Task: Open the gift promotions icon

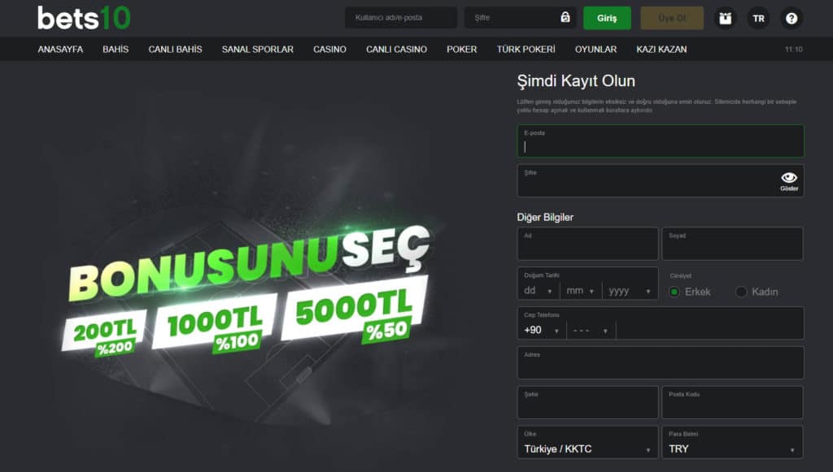Action: (x=725, y=18)
